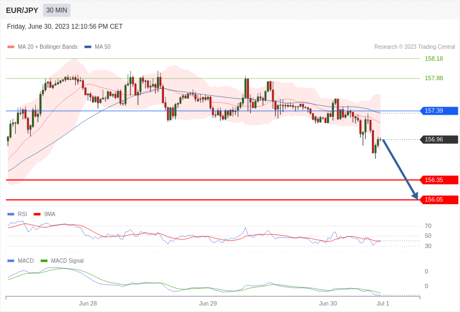Click the 9MA legend label

coord(50,214)
